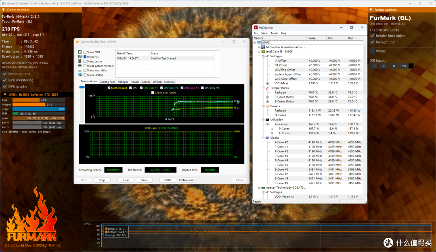Expand the E-Cores (Max) temperature row
Viewport: 436px width, 252px height.
tap(268, 102)
